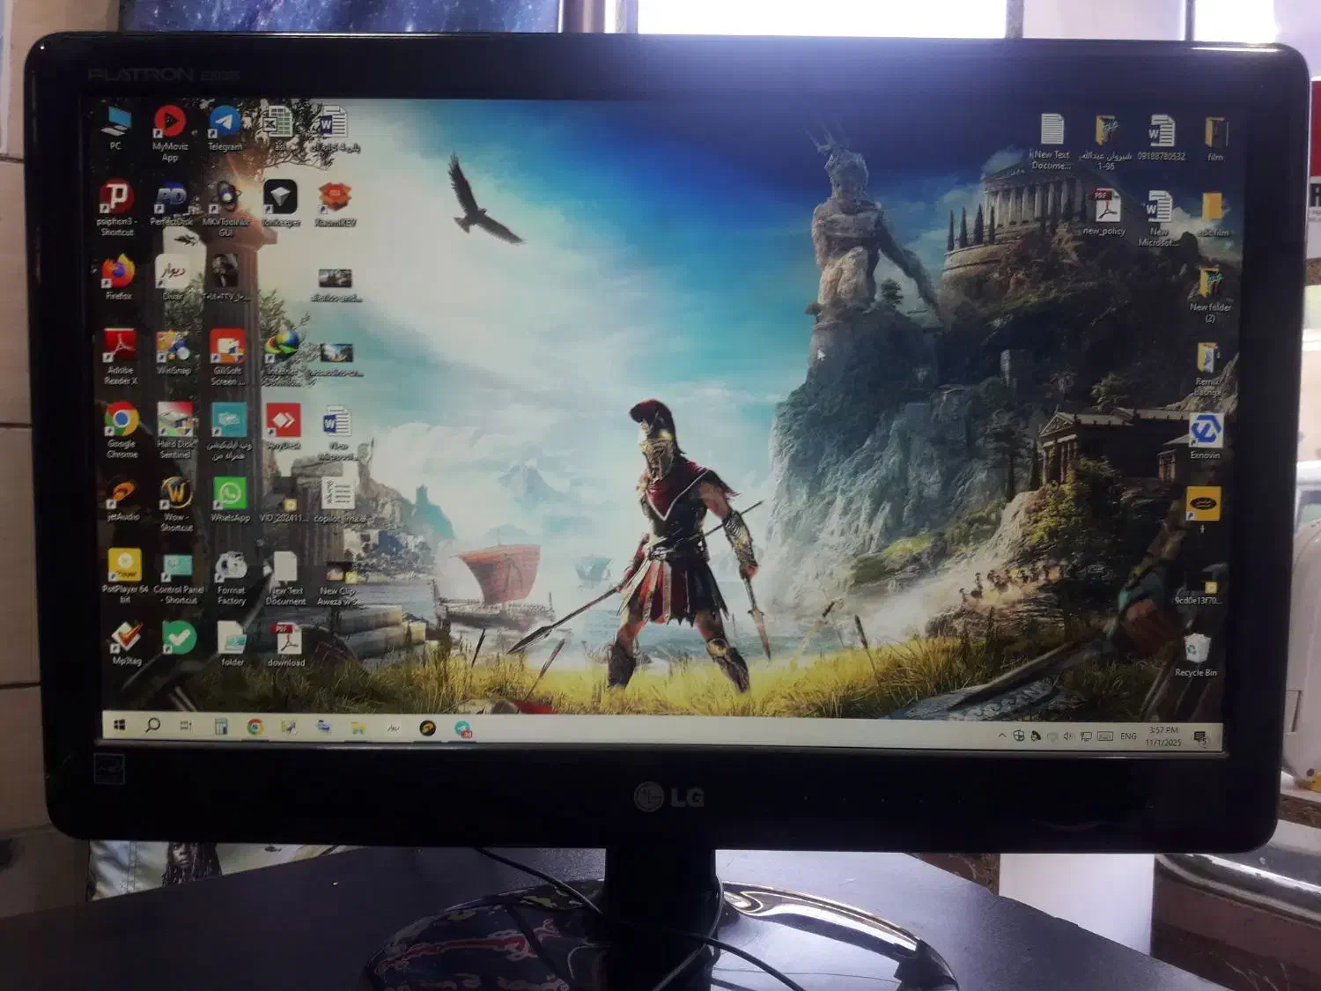This screenshot has height=991, width=1321.
Task: Select the Hard Disk Sentinel shortcut
Action: 176,430
